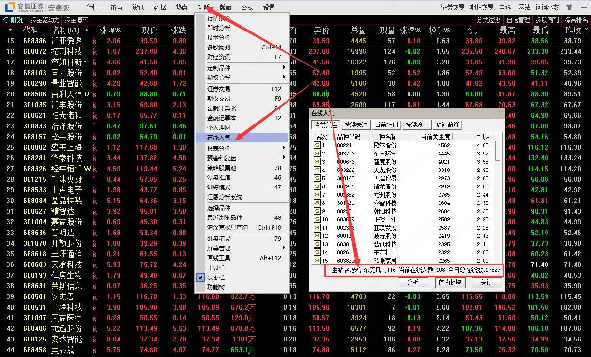
Task: Click the 综合排名 button
Action: point(576,20)
